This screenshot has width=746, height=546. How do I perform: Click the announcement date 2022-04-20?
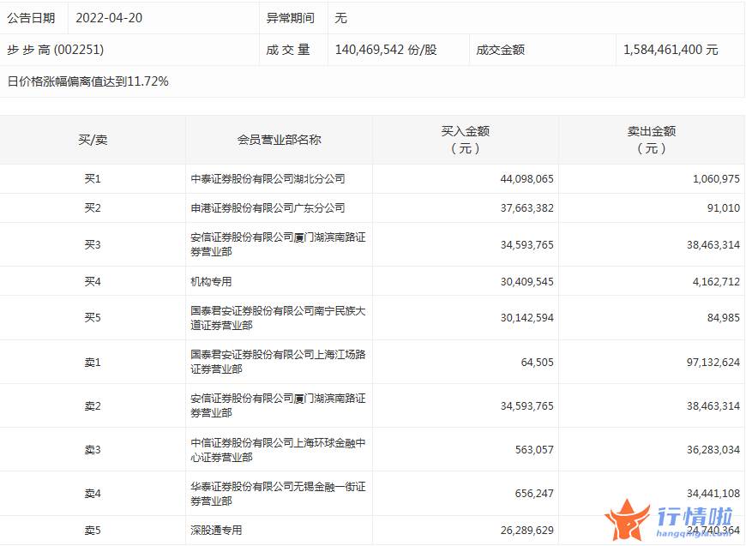tap(109, 18)
